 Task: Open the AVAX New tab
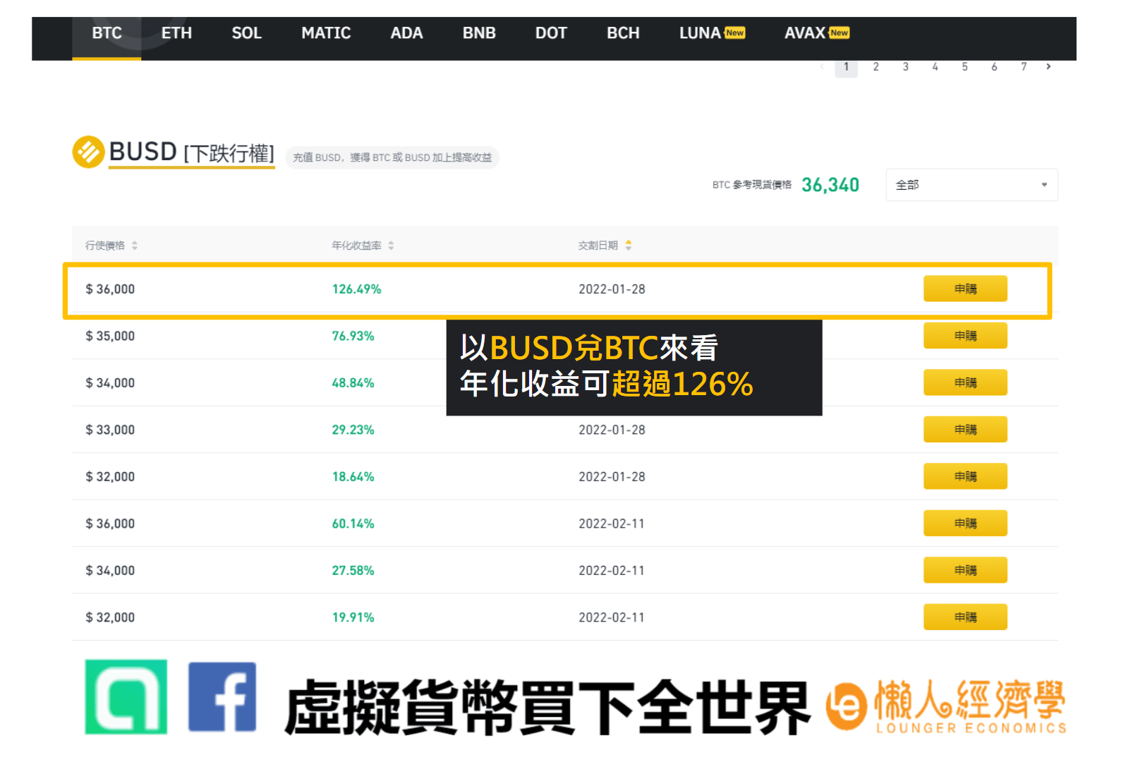pyautogui.click(x=816, y=33)
